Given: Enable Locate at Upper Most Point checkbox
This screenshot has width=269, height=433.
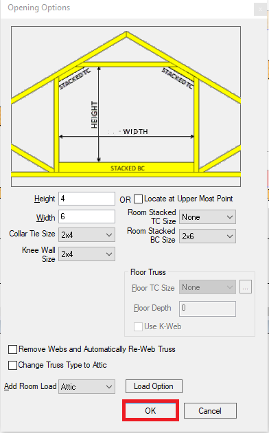Looking at the screenshot, I should click(138, 199).
